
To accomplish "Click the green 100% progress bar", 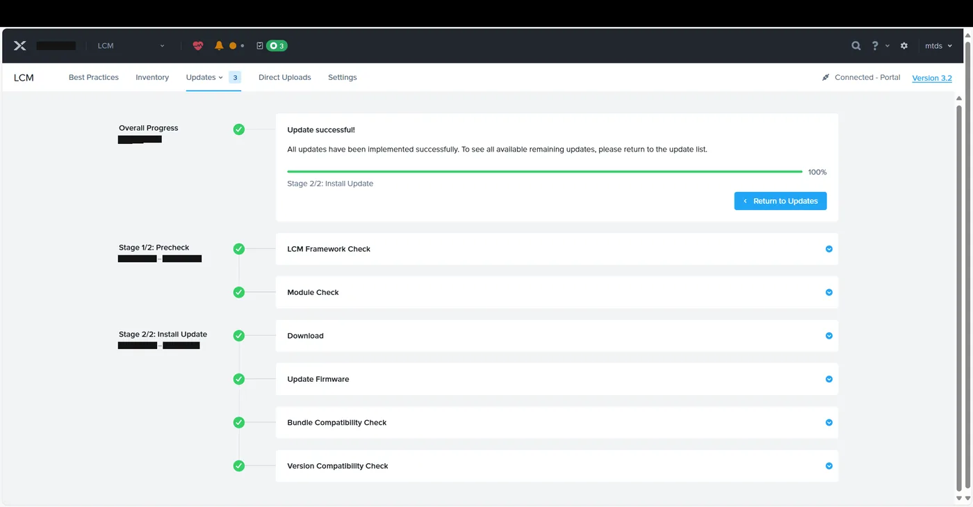I will pyautogui.click(x=545, y=172).
